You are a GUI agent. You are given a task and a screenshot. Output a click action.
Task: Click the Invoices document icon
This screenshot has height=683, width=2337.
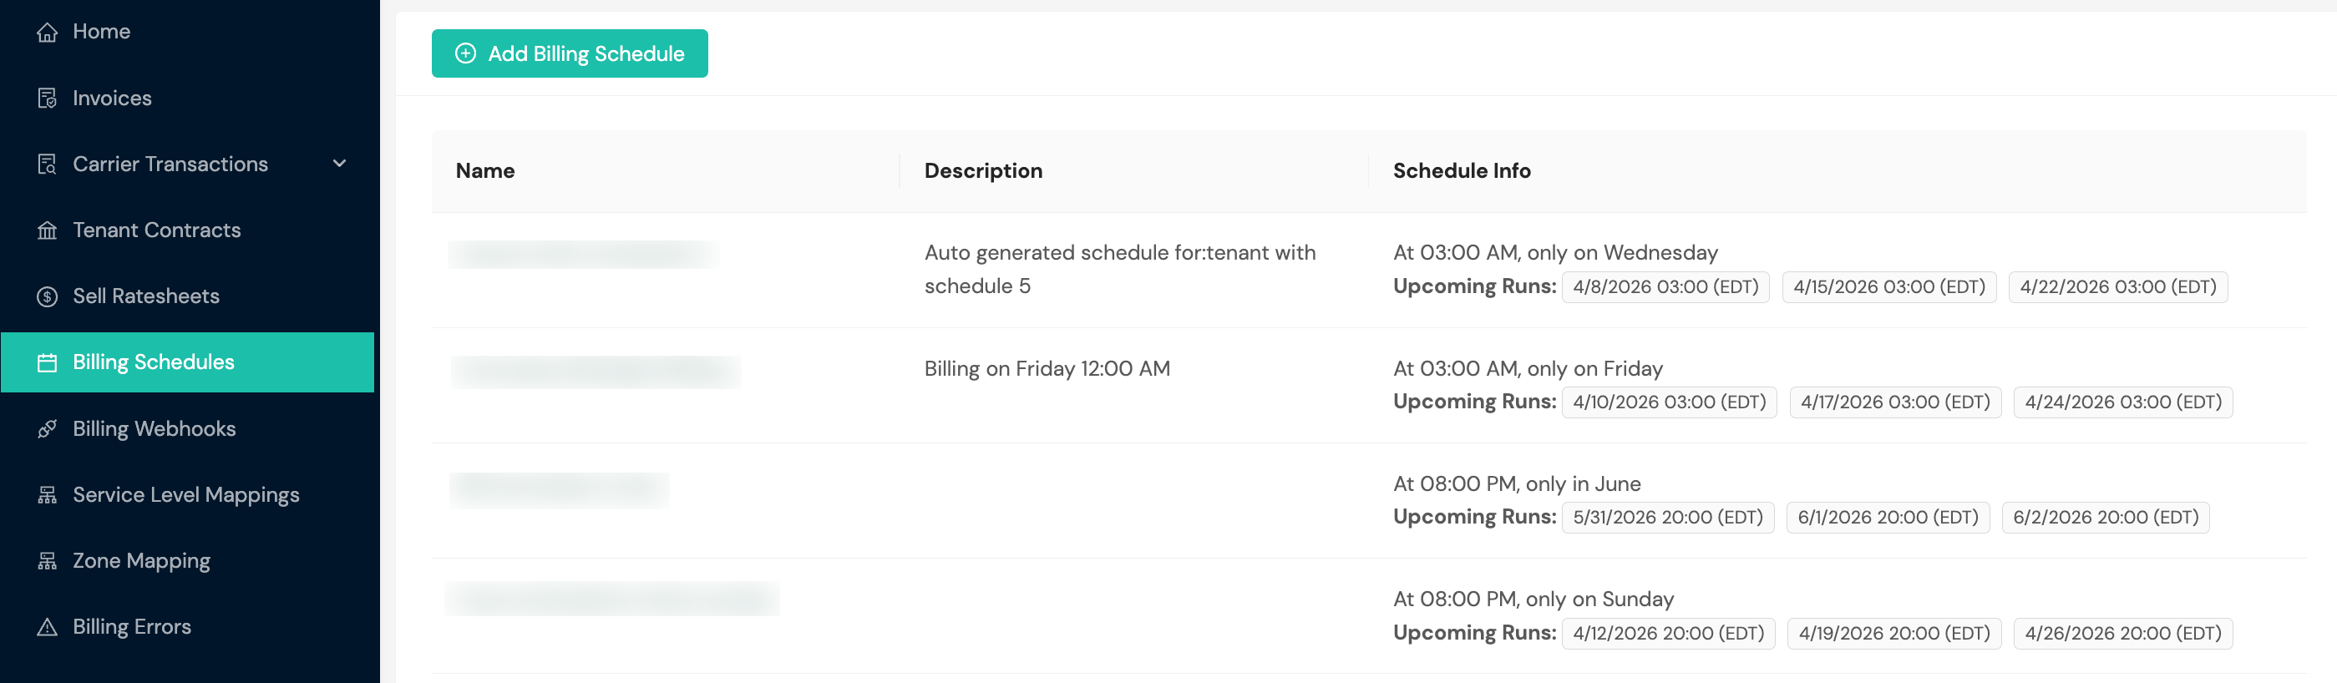click(47, 98)
